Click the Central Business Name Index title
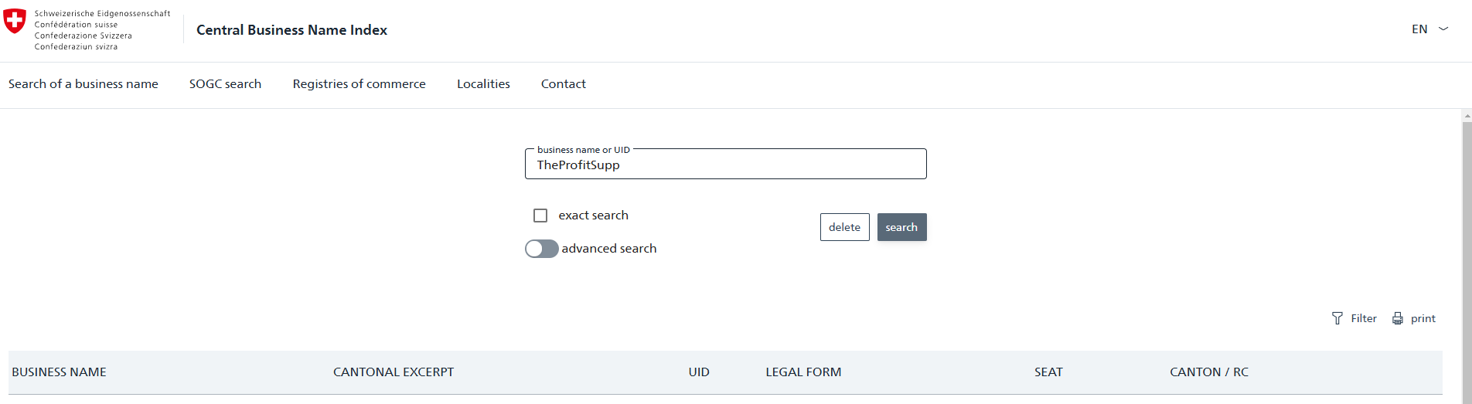Image resolution: width=1472 pixels, height=404 pixels. (291, 30)
